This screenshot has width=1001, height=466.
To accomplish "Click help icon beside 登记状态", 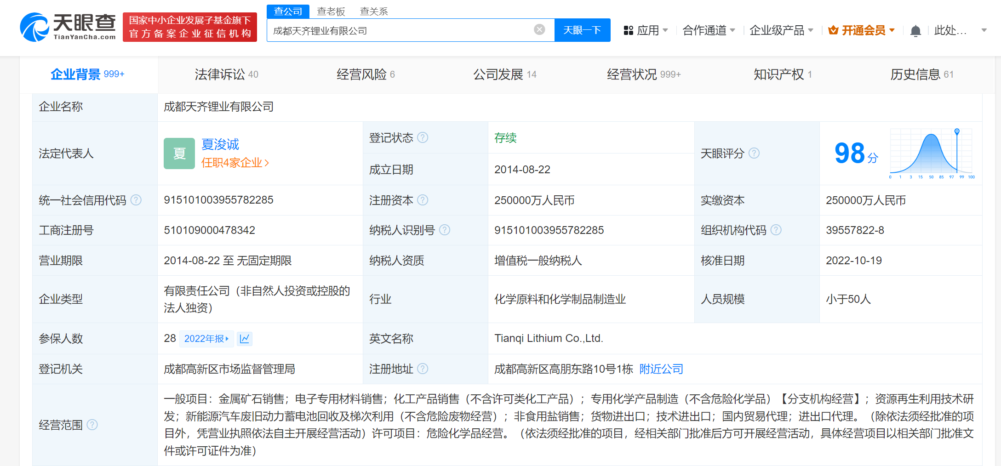I will pos(423,138).
